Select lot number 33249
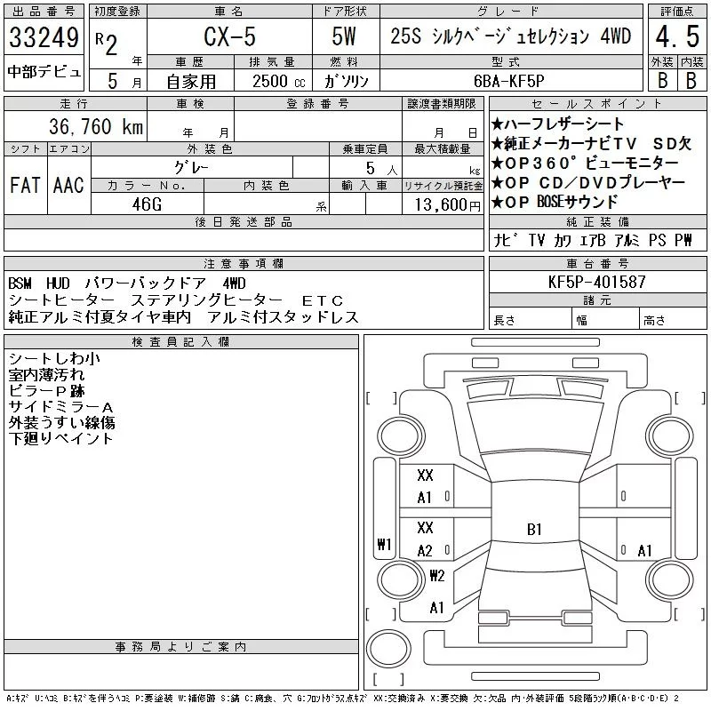The image size is (711, 711). (x=44, y=38)
